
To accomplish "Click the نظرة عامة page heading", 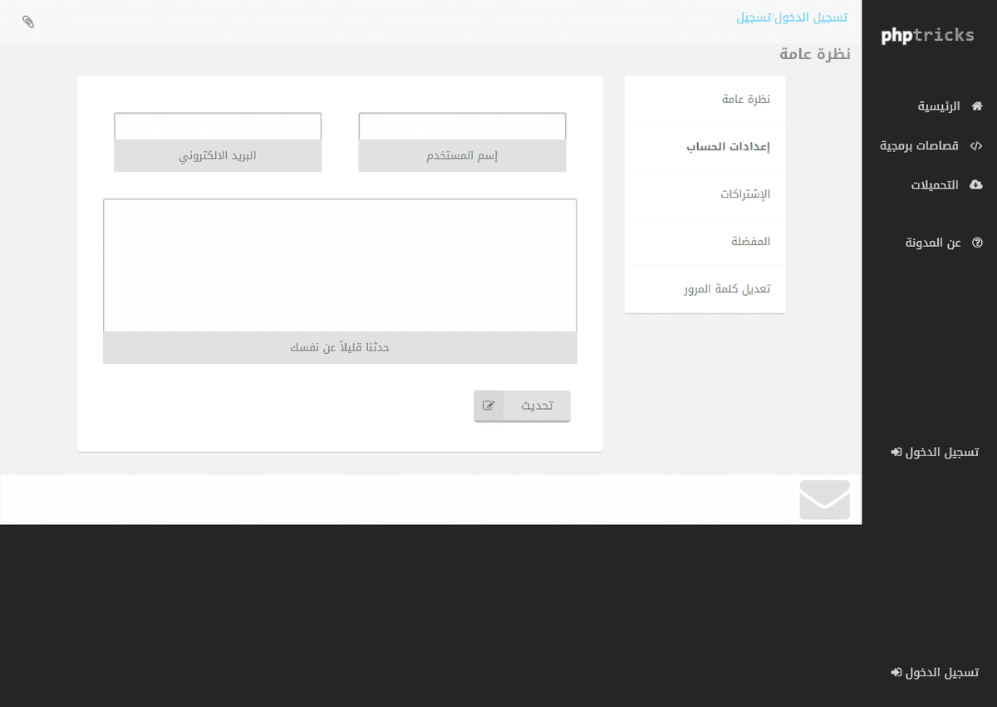I will pyautogui.click(x=815, y=55).
